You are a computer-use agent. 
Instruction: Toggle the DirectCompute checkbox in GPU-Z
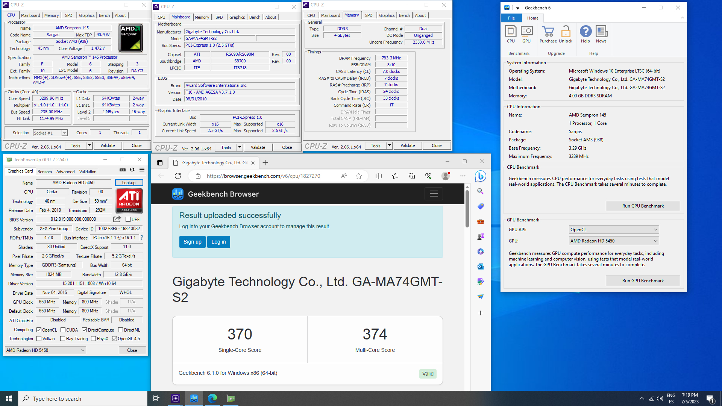(84, 330)
